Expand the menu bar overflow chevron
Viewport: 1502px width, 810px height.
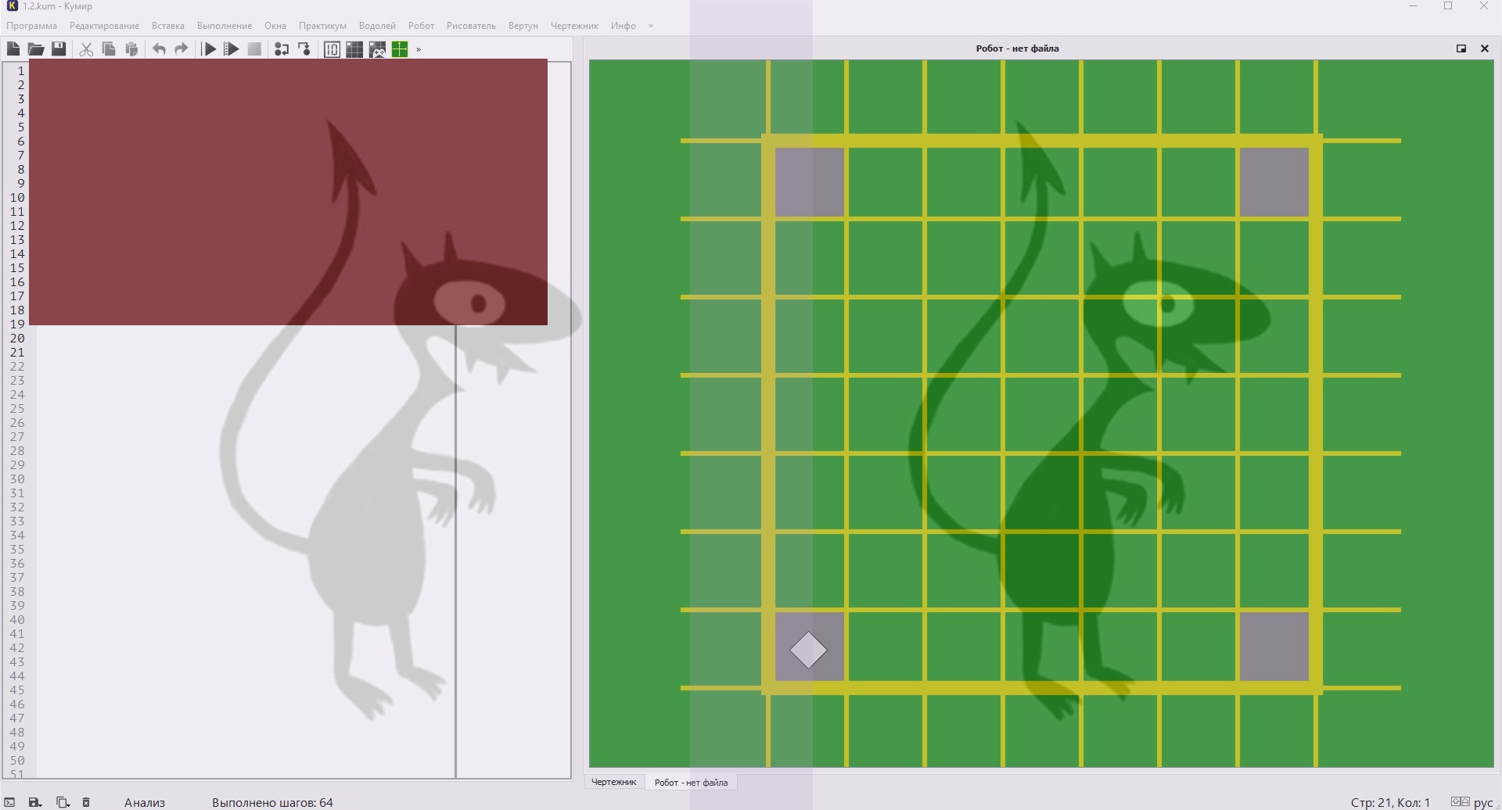[x=650, y=26]
